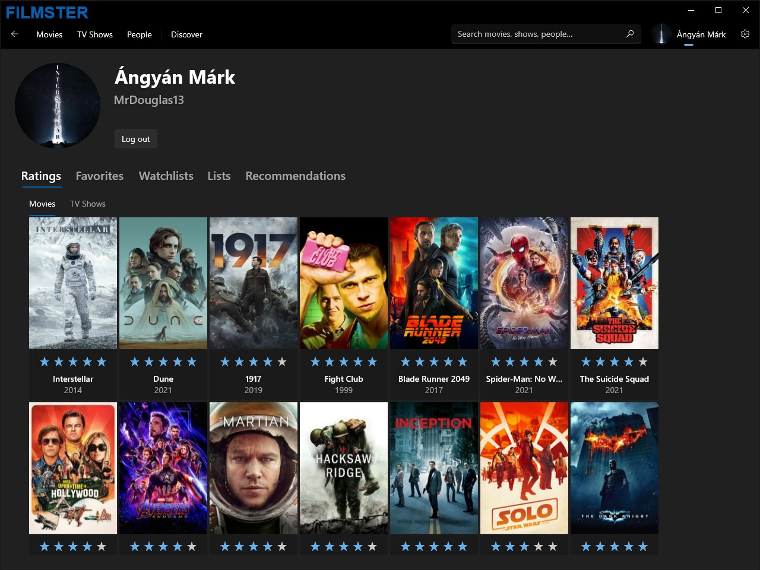Click the large Interstellar profile picture
Image resolution: width=760 pixels, height=570 pixels.
point(58,105)
